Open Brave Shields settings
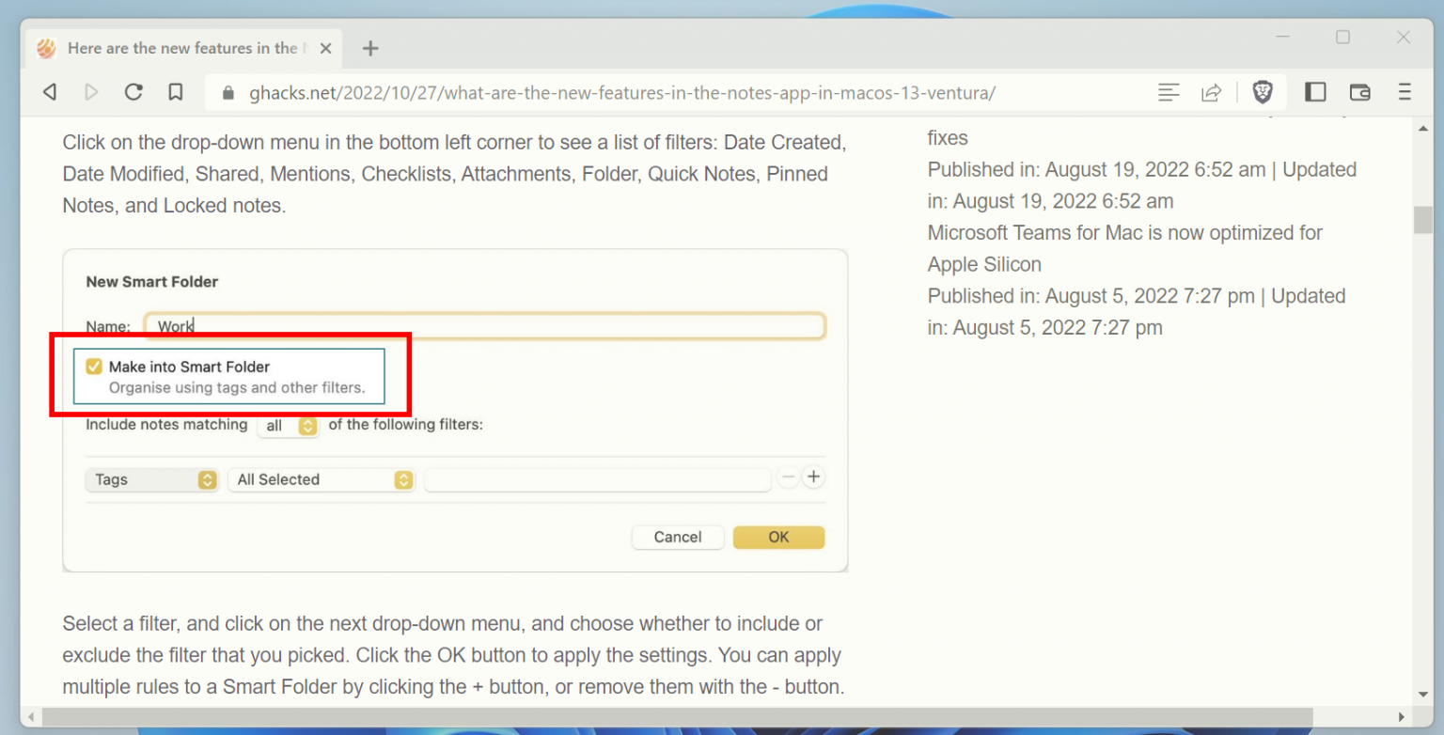 (1263, 92)
